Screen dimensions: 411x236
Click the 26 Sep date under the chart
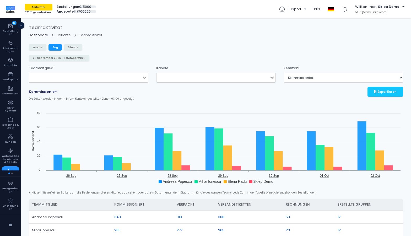(x=71, y=176)
